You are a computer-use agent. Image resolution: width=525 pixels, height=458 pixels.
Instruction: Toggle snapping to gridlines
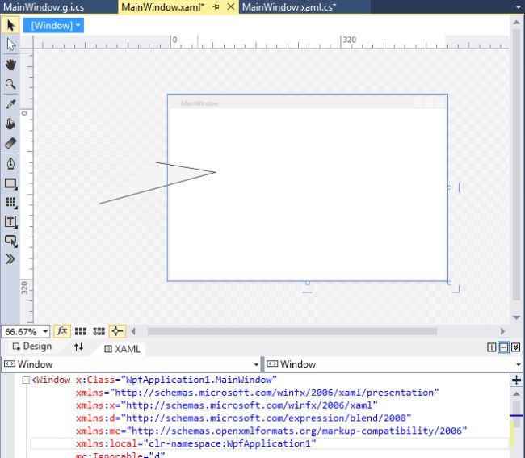pos(99,331)
